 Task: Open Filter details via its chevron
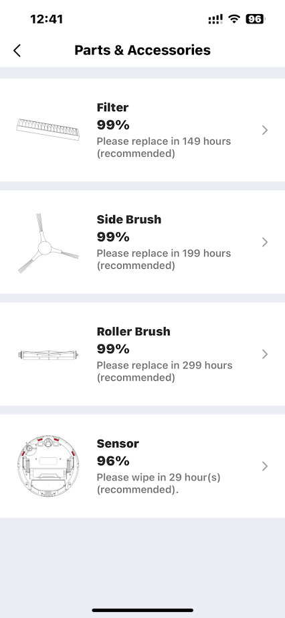pyautogui.click(x=265, y=130)
